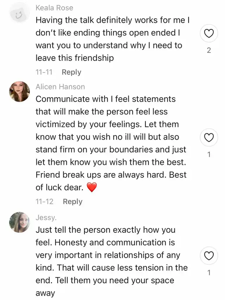Open Alicen Hanson's profile avatar
This screenshot has width=225, height=300.
pyautogui.click(x=19, y=92)
